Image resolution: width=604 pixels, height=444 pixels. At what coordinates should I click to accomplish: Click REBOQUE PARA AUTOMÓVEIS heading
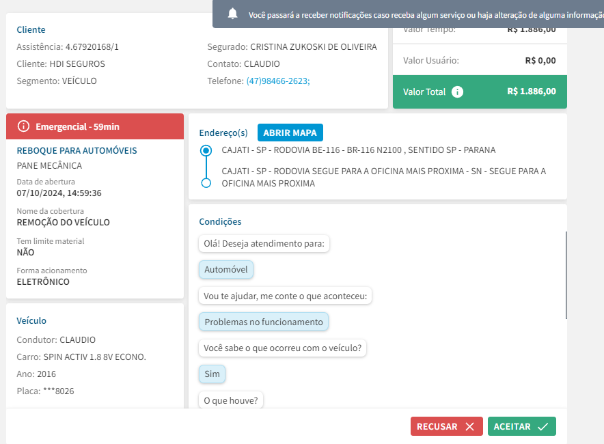coord(77,150)
